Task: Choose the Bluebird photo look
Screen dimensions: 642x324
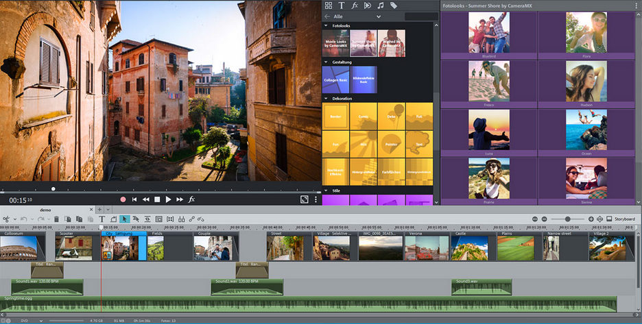Action: point(488,32)
